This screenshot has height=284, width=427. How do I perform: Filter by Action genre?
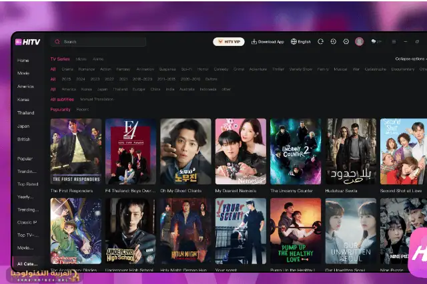(x=105, y=69)
